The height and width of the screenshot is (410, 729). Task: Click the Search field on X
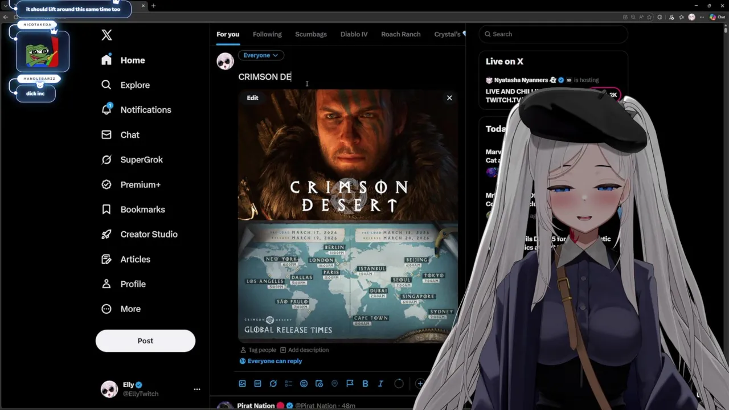point(553,34)
